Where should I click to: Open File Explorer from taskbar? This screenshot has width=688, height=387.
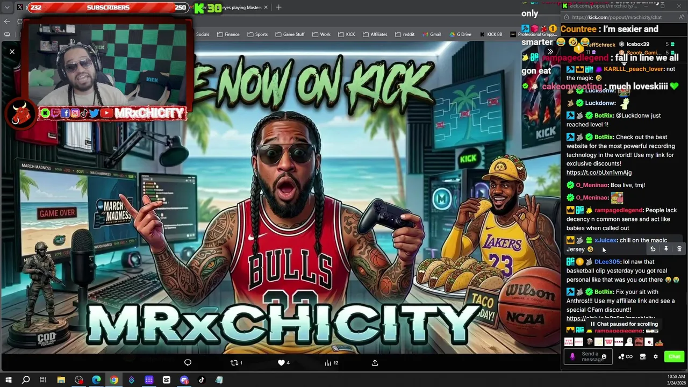[x=61, y=380]
